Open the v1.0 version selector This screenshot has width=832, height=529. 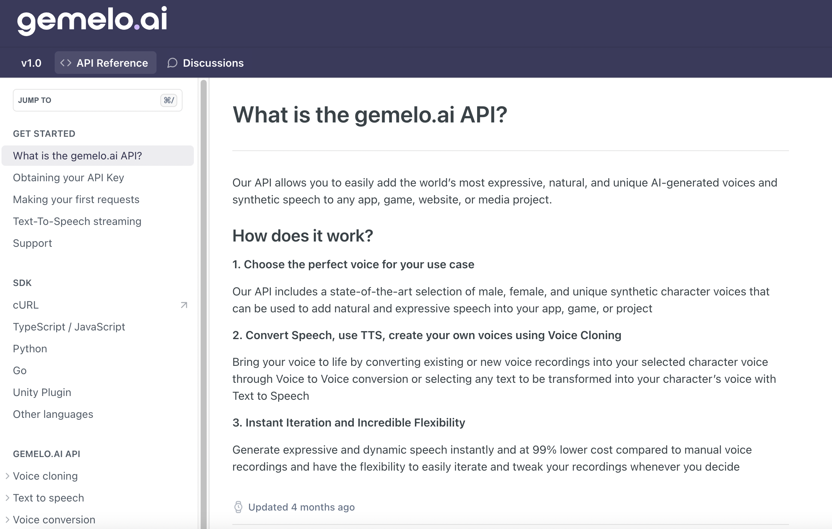[31, 63]
